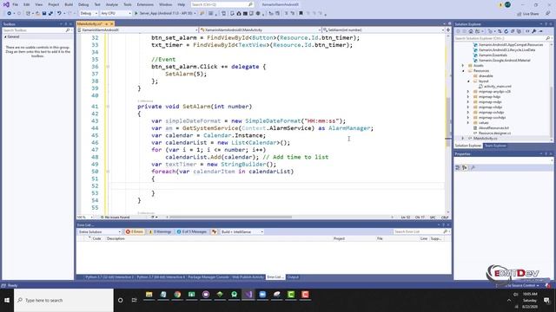Click the search icon in Toolbox search
The width and height of the screenshot is (556, 312).
click(x=68, y=30)
